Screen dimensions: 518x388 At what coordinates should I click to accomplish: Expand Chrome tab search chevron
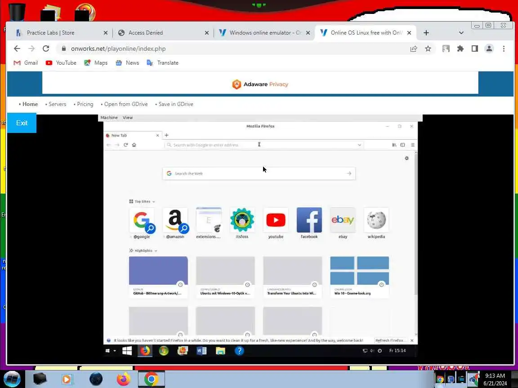(461, 33)
